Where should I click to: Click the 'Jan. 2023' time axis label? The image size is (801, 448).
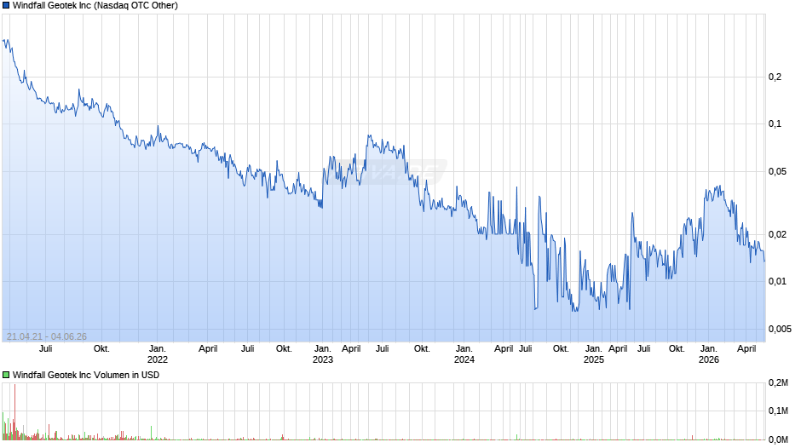coord(322,354)
